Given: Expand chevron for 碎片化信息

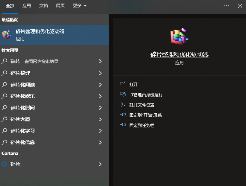Looking at the screenshot, I should pos(101,142).
